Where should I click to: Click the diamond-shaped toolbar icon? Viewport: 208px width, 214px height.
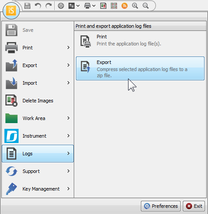(61, 6)
